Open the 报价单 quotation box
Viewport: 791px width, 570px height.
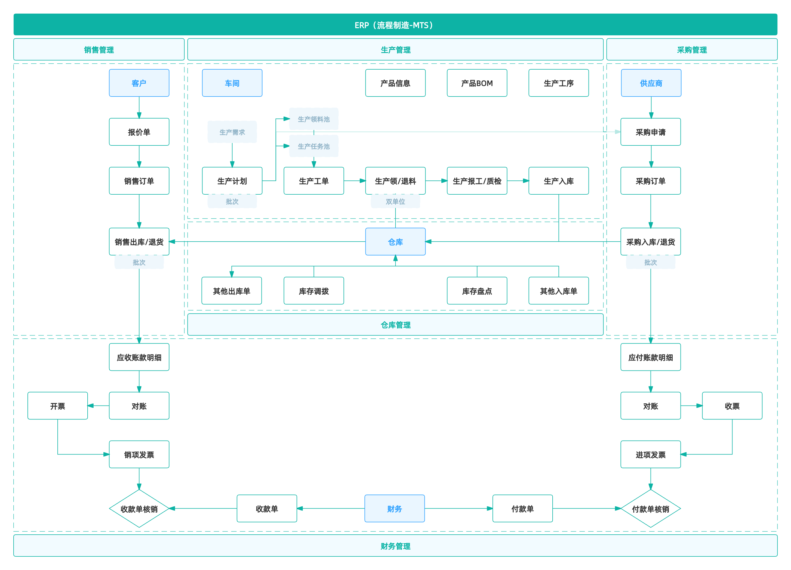click(x=139, y=132)
